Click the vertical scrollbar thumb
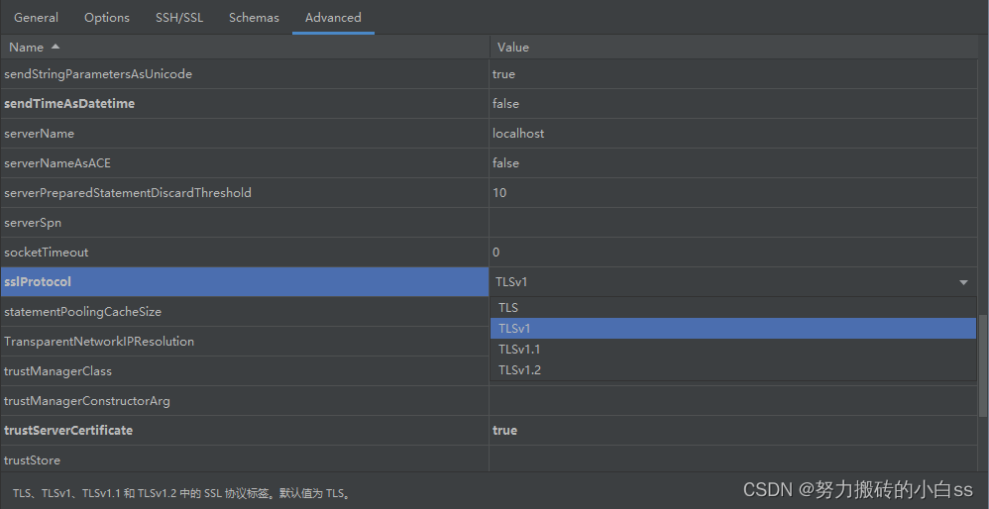The image size is (989, 509). tap(983, 365)
